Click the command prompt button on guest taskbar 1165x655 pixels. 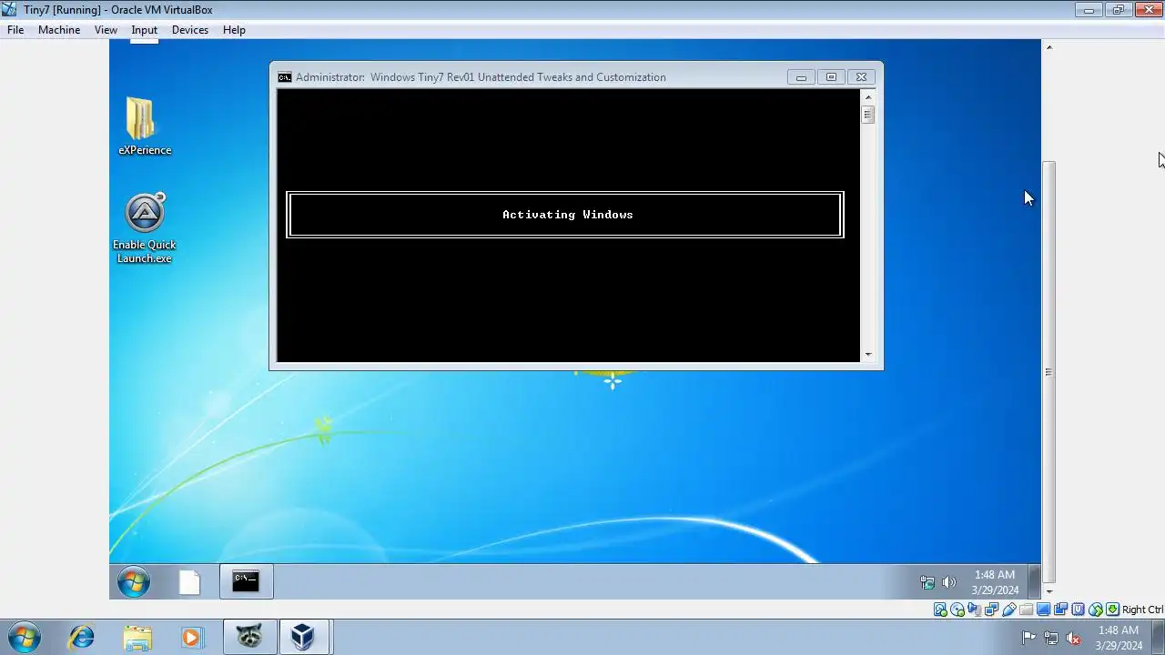click(246, 581)
